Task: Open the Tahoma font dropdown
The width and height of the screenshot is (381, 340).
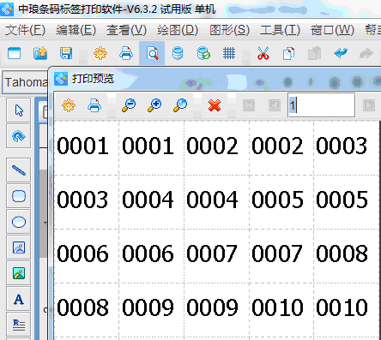Action: [26, 82]
